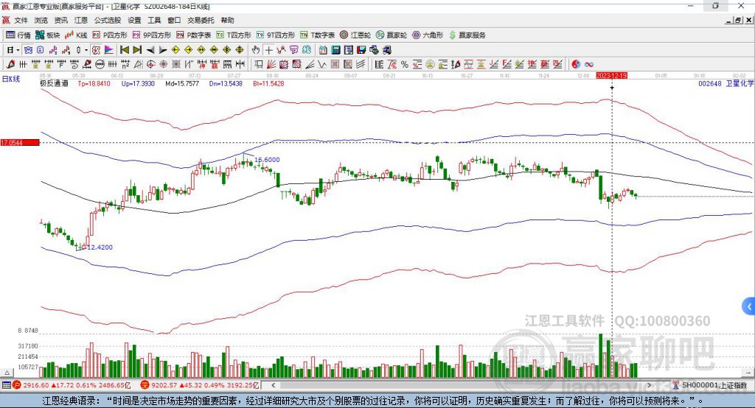Click the calendar date icon
Screen dimensions: 755x408
[323, 50]
